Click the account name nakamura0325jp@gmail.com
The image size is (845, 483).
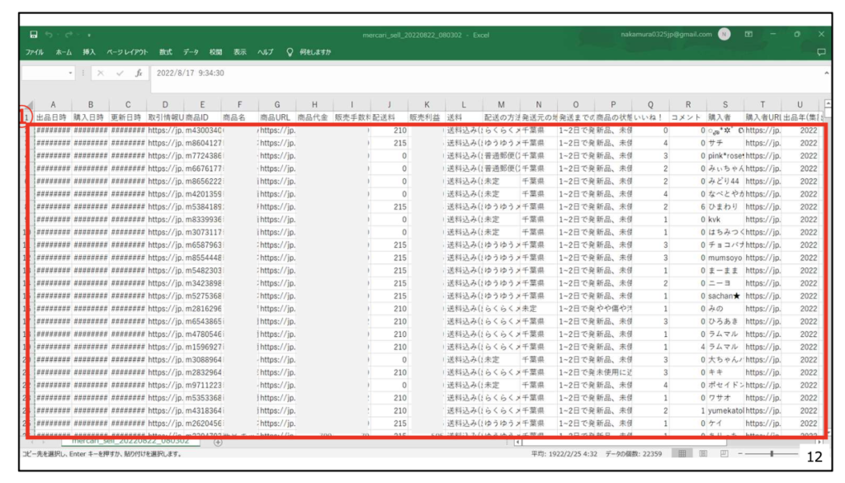click(665, 35)
